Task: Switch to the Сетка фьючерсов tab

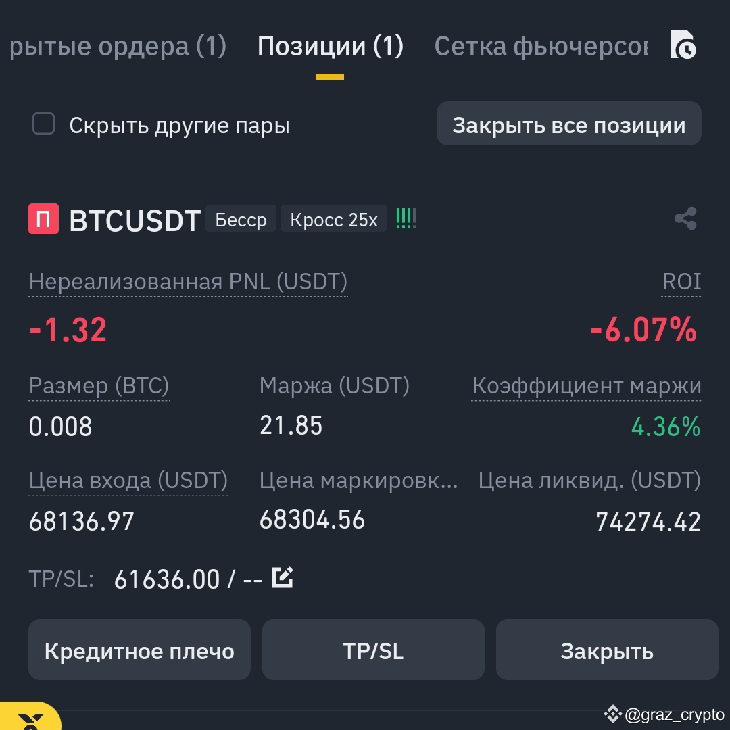Action: [x=542, y=46]
